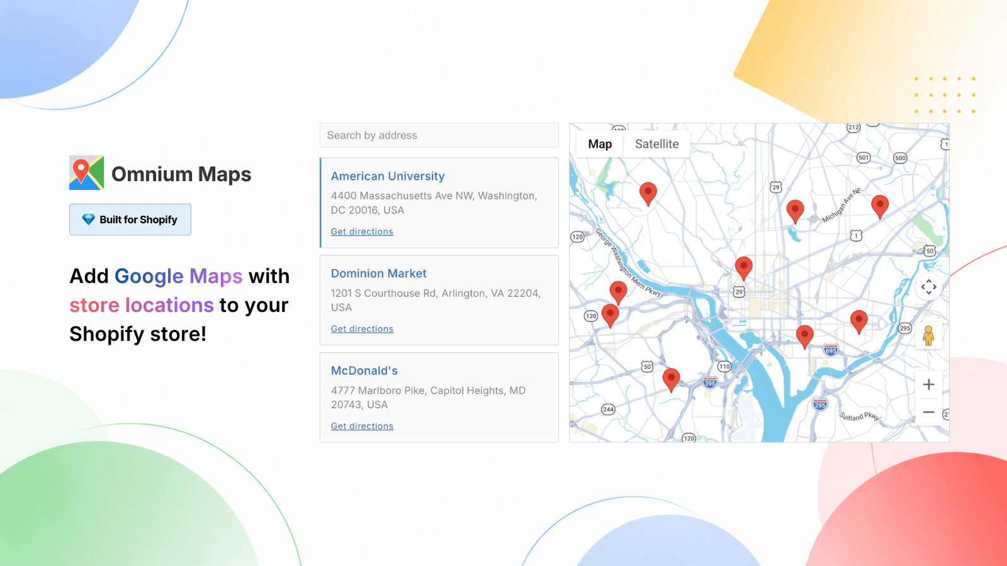Click the red pin left of the 395 shield

(672, 380)
